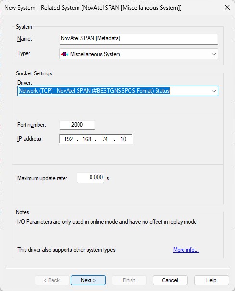Screen dimensions: 235x291
Task: Click the Finish button
Action: (129, 280)
